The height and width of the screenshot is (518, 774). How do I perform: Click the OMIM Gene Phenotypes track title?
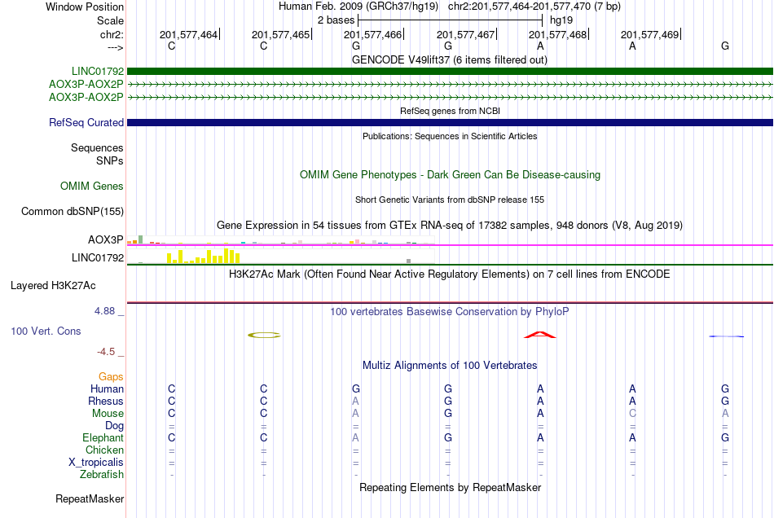click(x=450, y=174)
